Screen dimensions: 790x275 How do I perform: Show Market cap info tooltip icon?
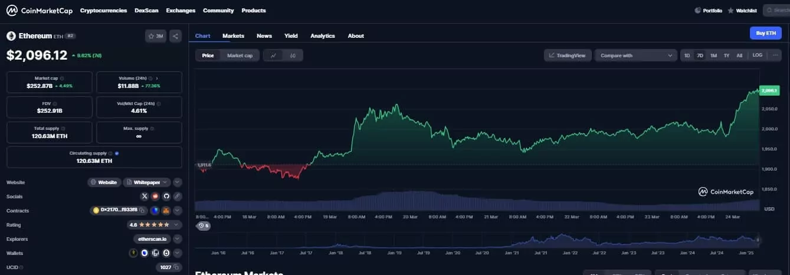coord(63,78)
